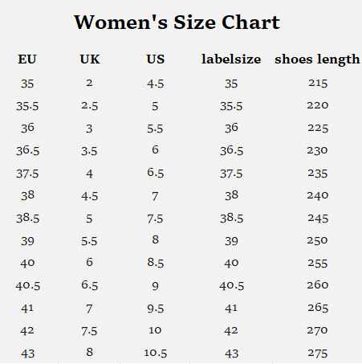This screenshot has height=364, width=362.
Task: Select shoes length value 215
Action: tap(318, 83)
